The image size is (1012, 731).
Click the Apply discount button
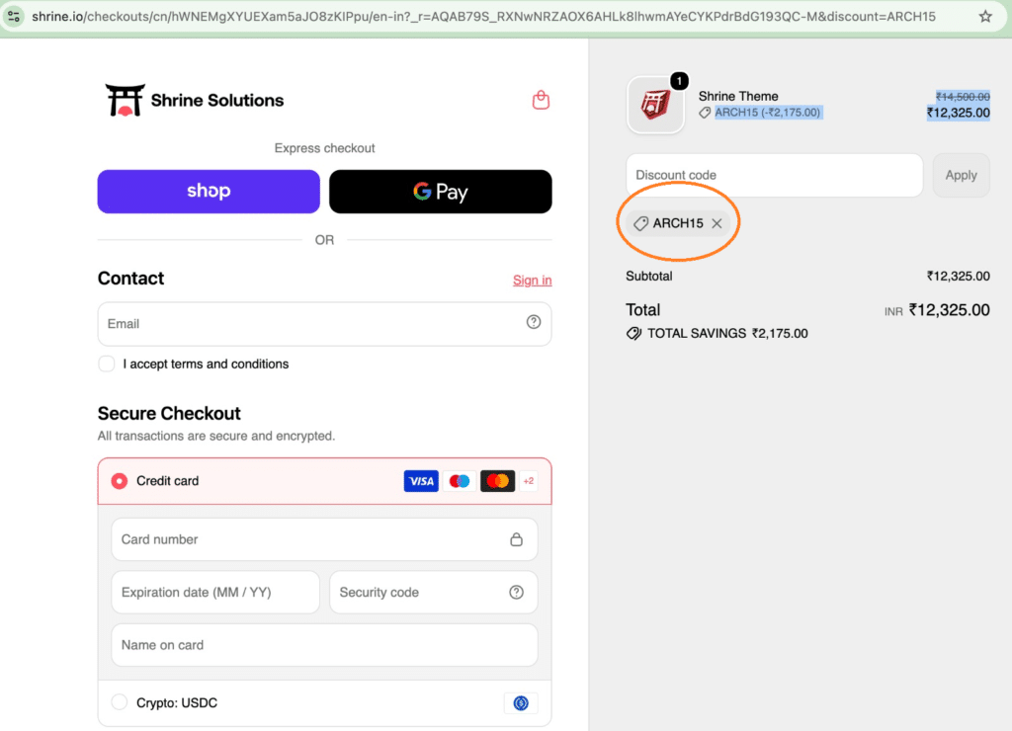[x=961, y=175]
